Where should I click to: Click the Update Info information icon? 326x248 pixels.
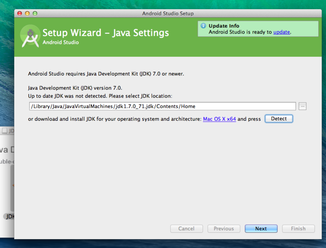pos(203,26)
